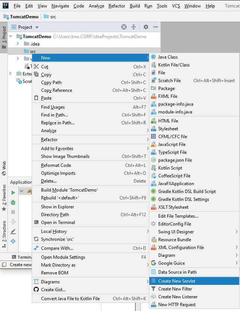Choose Build Module 'TomcatDemo'
This screenshot has height=311, width=240.
tap(90, 190)
